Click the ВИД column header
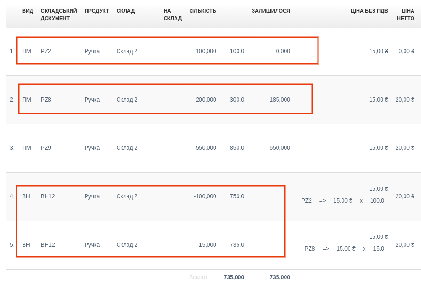Viewport: 421px width, 292px height. click(x=28, y=11)
